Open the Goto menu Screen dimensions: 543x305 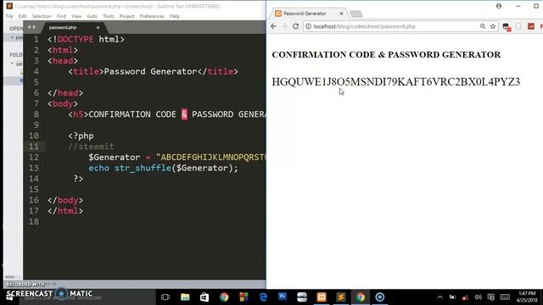(92, 16)
